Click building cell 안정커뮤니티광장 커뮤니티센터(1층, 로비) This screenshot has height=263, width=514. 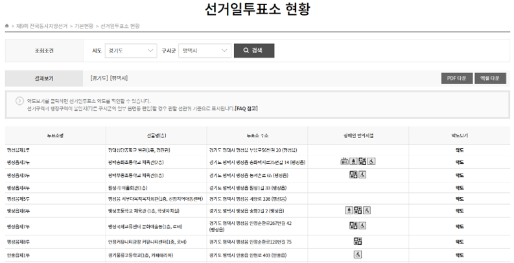tap(147, 242)
